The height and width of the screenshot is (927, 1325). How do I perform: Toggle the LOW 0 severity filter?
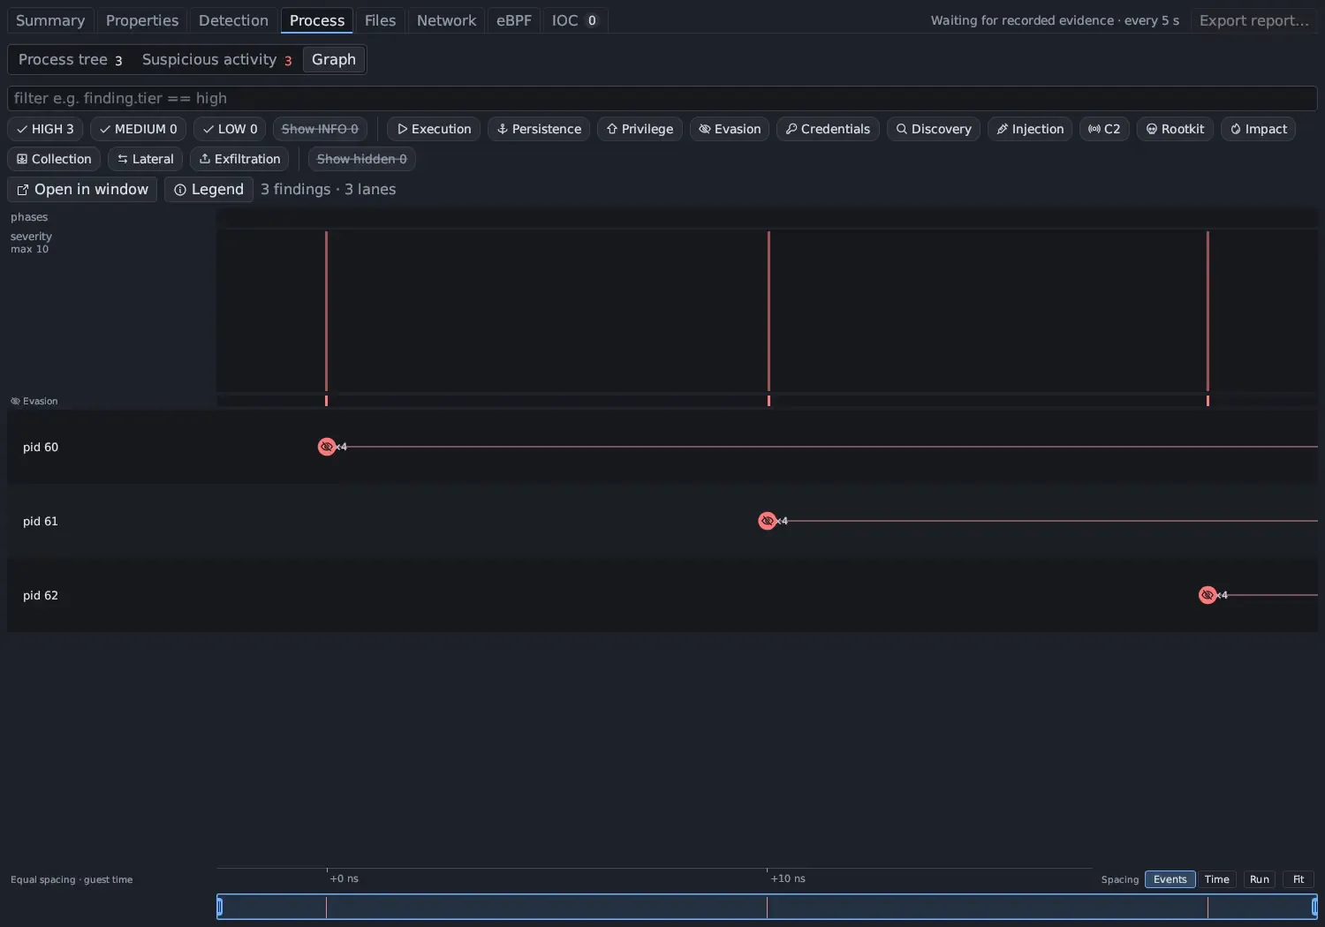click(230, 129)
